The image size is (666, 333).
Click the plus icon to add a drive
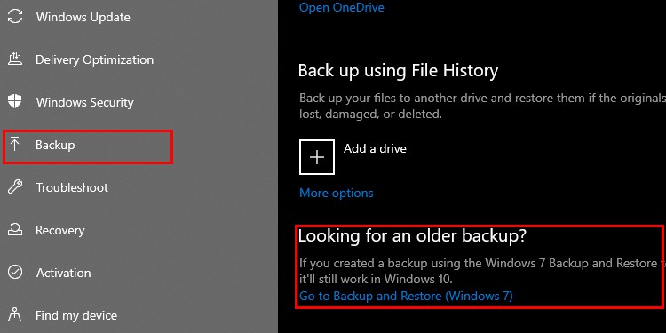[x=317, y=157]
